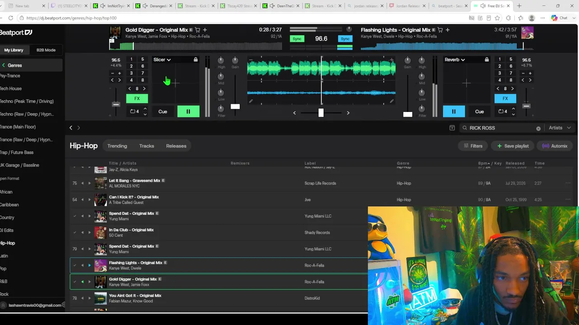Toggle FX on the right deck
579x325 pixels.
tap(505, 98)
